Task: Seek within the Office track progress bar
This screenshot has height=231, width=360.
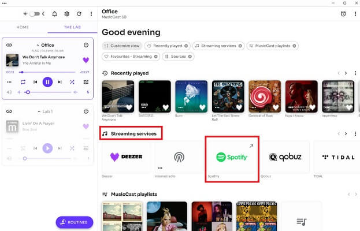Action: (47, 72)
